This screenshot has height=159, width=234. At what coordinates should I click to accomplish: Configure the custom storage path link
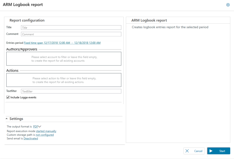point(45,135)
